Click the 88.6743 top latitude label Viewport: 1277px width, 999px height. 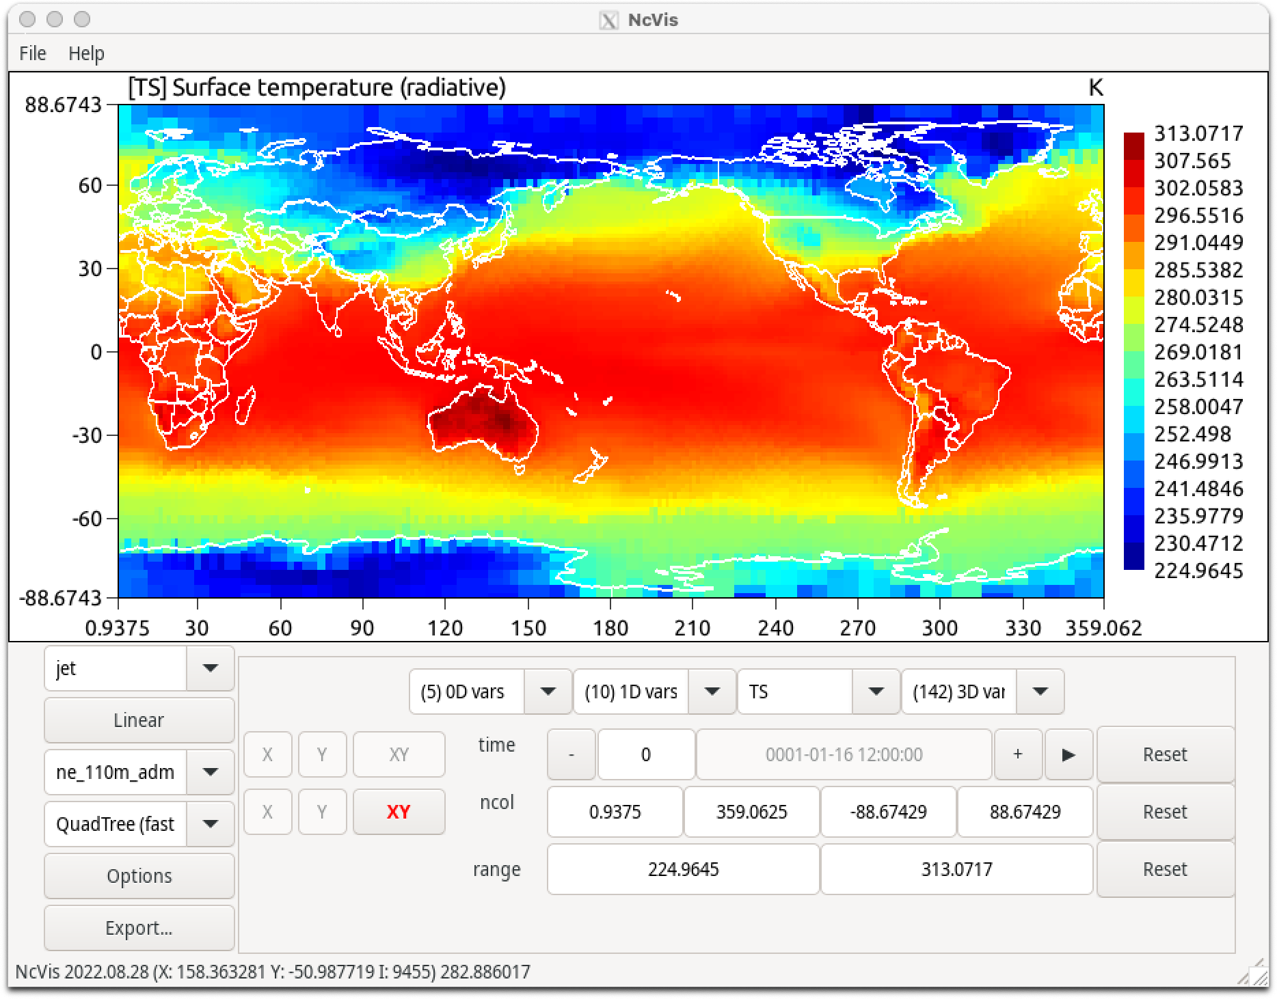point(63,105)
